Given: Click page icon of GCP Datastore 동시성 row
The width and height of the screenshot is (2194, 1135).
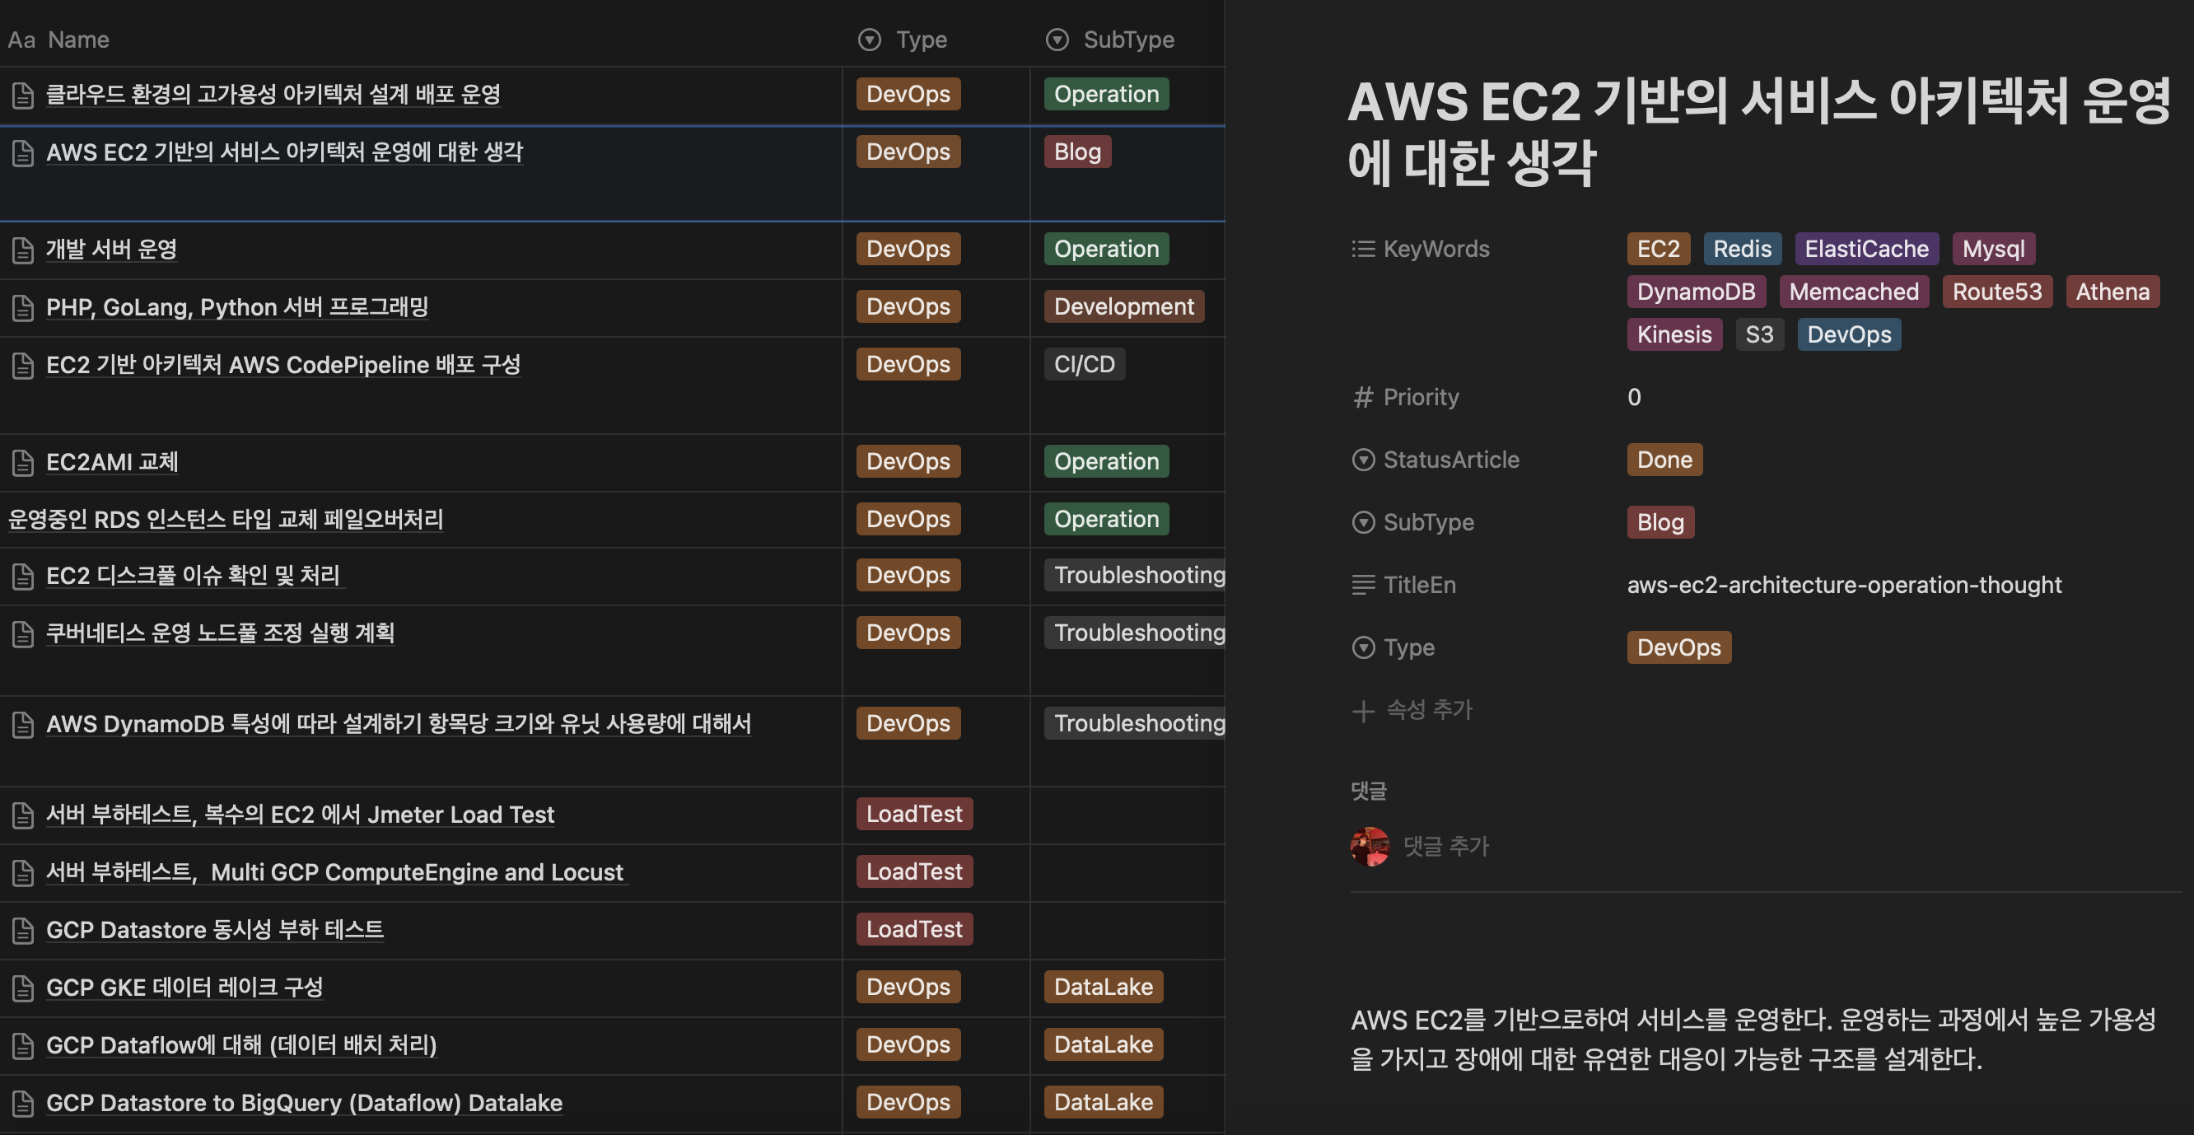Looking at the screenshot, I should [23, 931].
